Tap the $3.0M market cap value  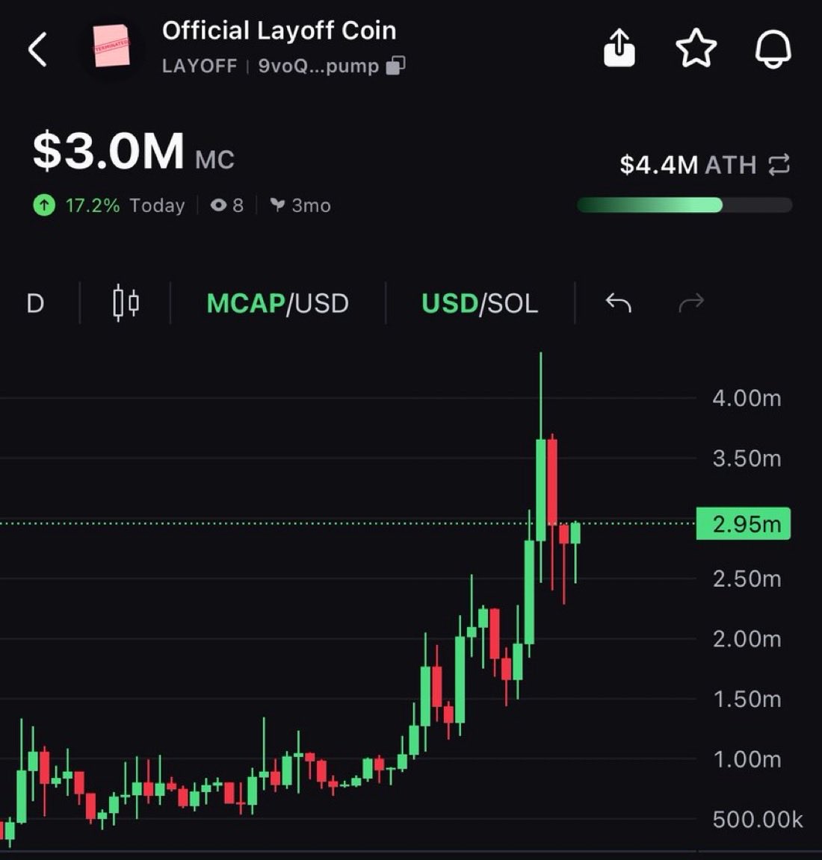[x=108, y=151]
